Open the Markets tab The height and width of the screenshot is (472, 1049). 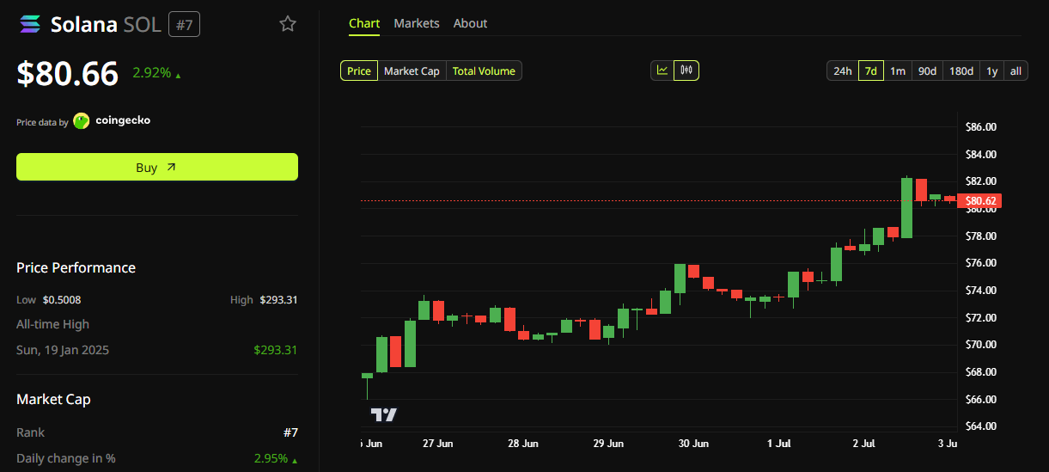(417, 23)
